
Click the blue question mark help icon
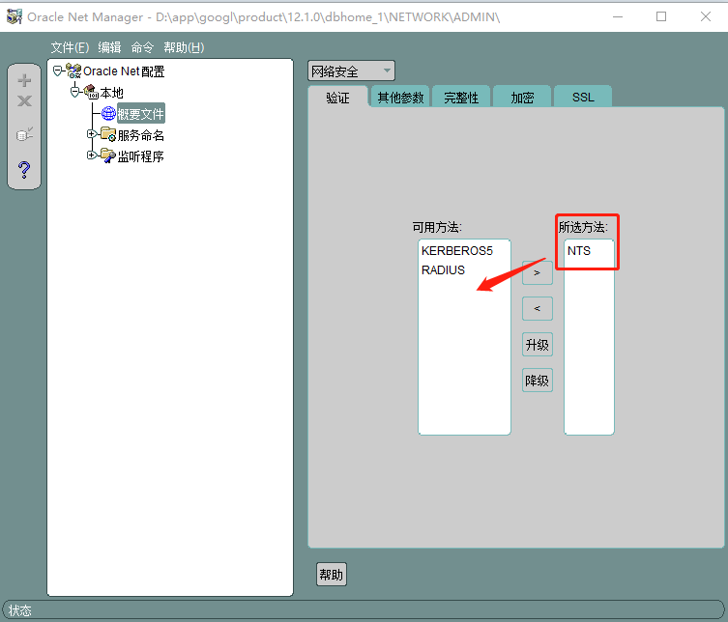[x=24, y=170]
